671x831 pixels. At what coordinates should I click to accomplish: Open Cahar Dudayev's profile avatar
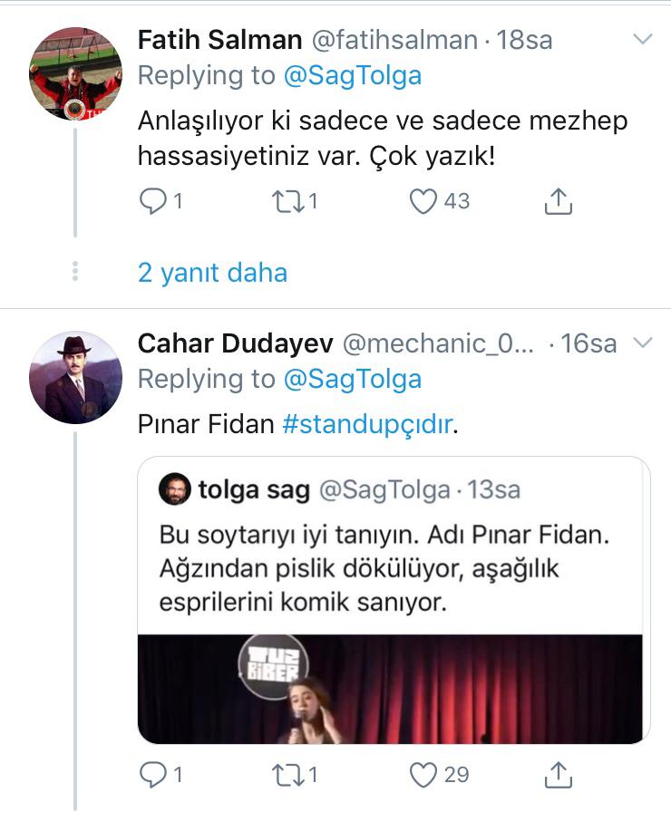coord(75,378)
